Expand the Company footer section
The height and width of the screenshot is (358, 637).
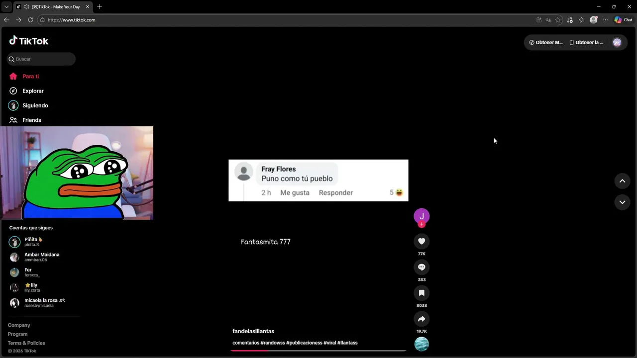click(19, 325)
